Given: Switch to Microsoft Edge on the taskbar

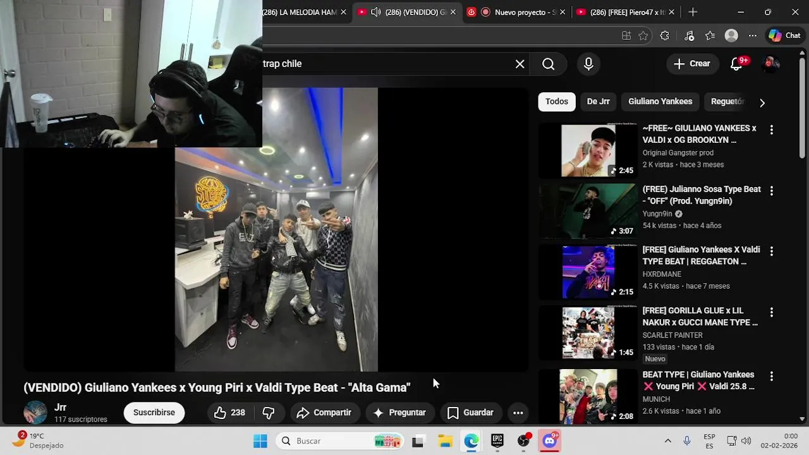Looking at the screenshot, I should point(471,441).
